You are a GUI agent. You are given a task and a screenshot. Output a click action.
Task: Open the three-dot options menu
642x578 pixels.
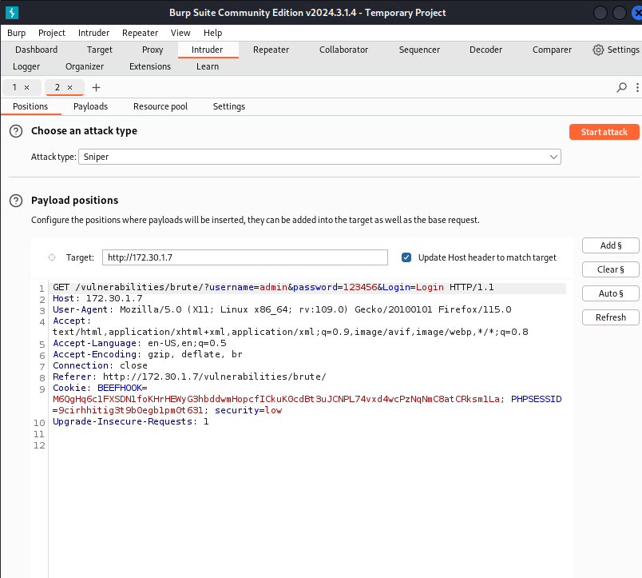coord(637,87)
